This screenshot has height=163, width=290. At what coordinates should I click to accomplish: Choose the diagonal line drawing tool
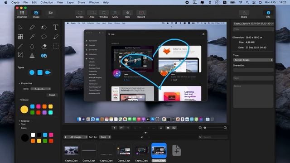pos(20,46)
